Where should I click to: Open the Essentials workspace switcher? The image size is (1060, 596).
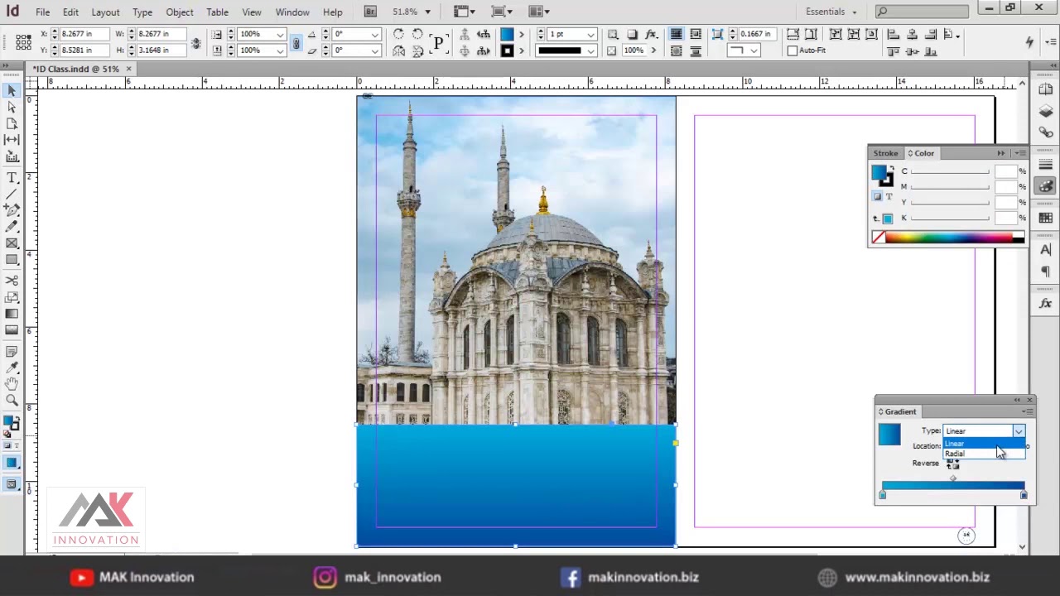point(831,12)
